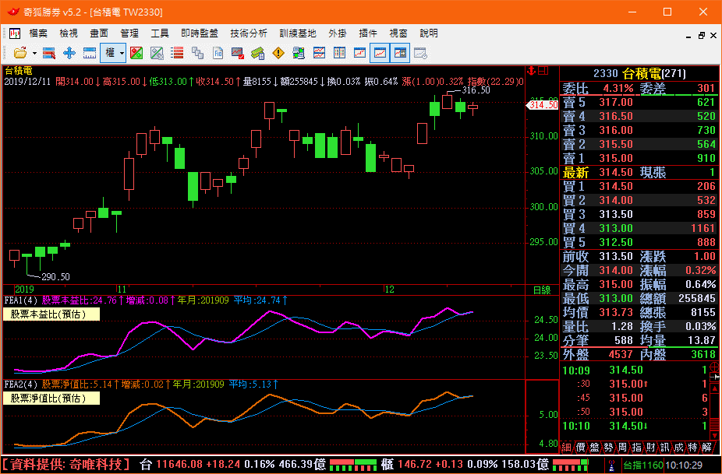The height and width of the screenshot is (474, 722).
Task: Open the 檢視 menu
Action: click(69, 33)
